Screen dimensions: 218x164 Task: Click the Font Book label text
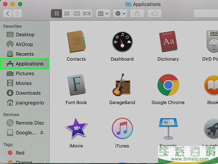tap(76, 103)
